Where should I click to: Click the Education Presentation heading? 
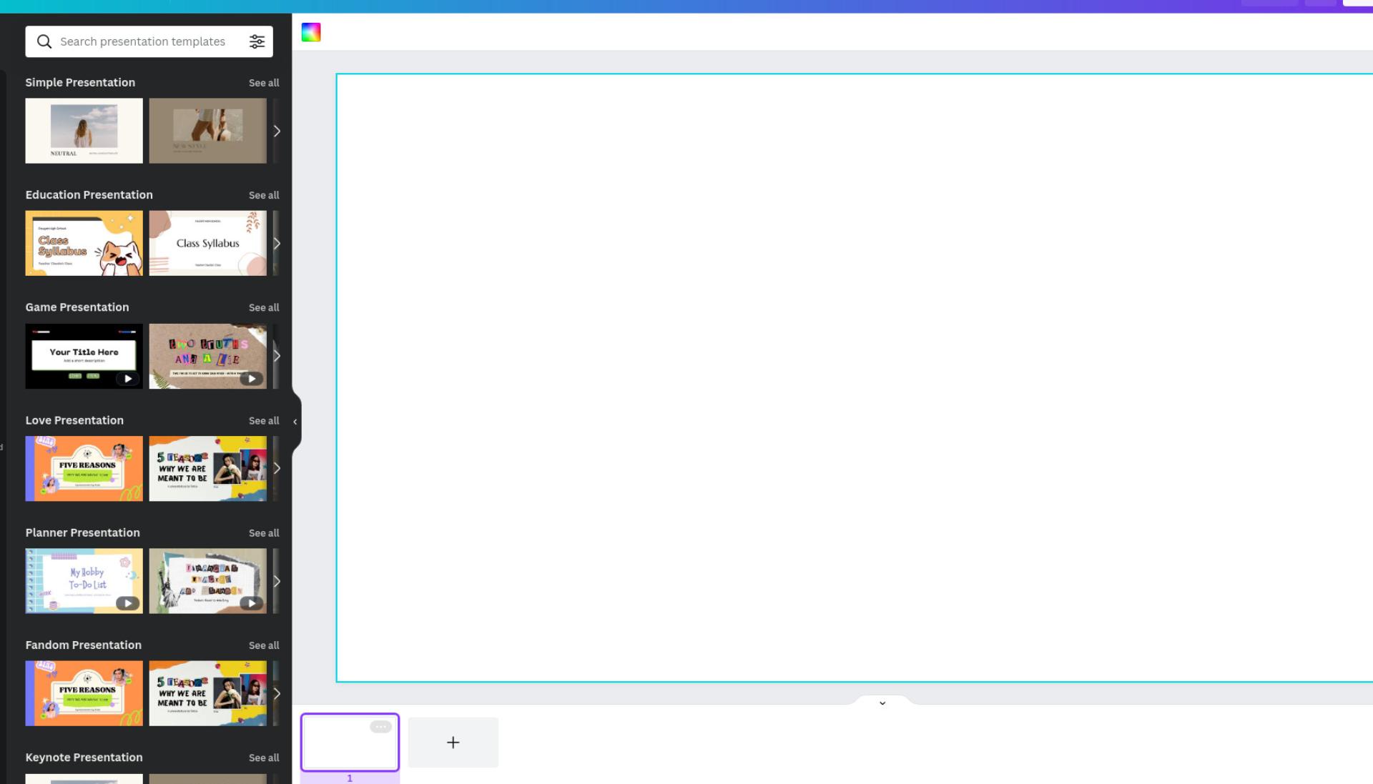(x=89, y=194)
